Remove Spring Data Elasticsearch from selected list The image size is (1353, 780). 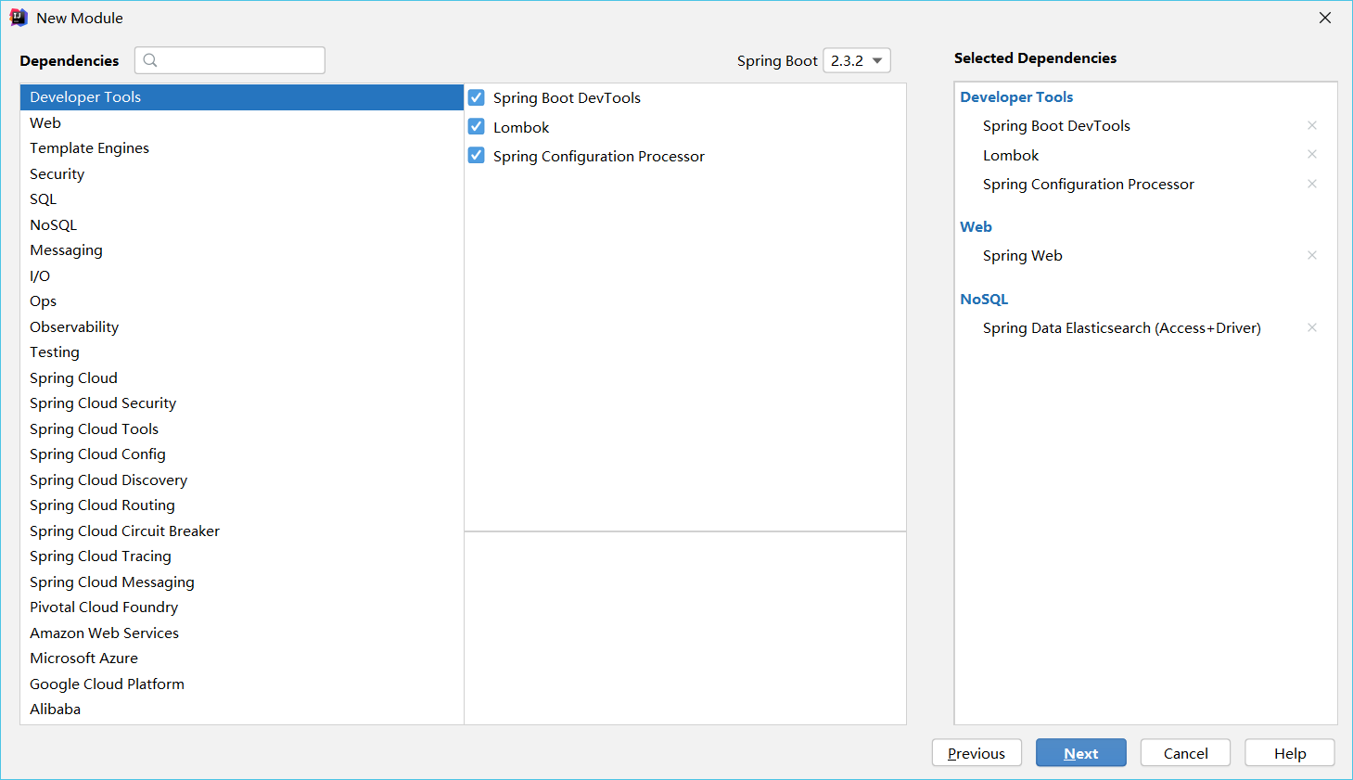pos(1312,327)
